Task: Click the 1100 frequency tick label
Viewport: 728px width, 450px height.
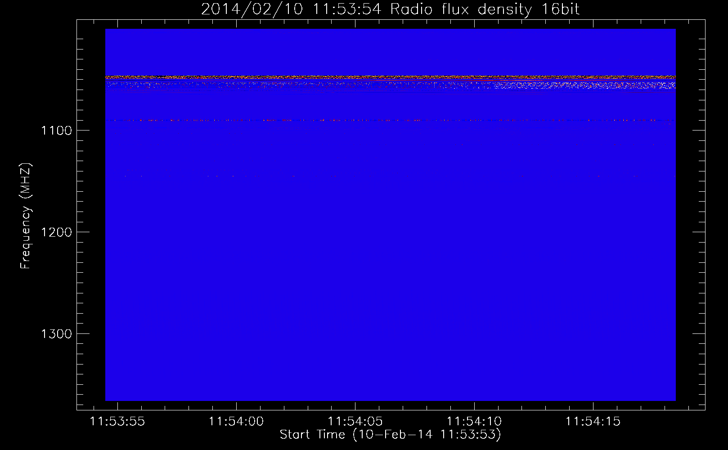Action: (56, 130)
